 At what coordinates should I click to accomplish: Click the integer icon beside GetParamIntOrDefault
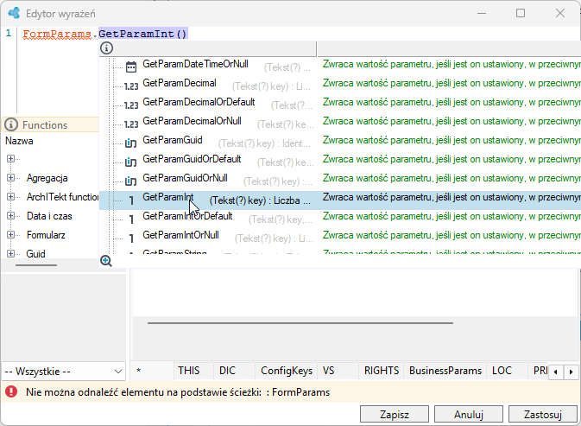(x=131, y=219)
